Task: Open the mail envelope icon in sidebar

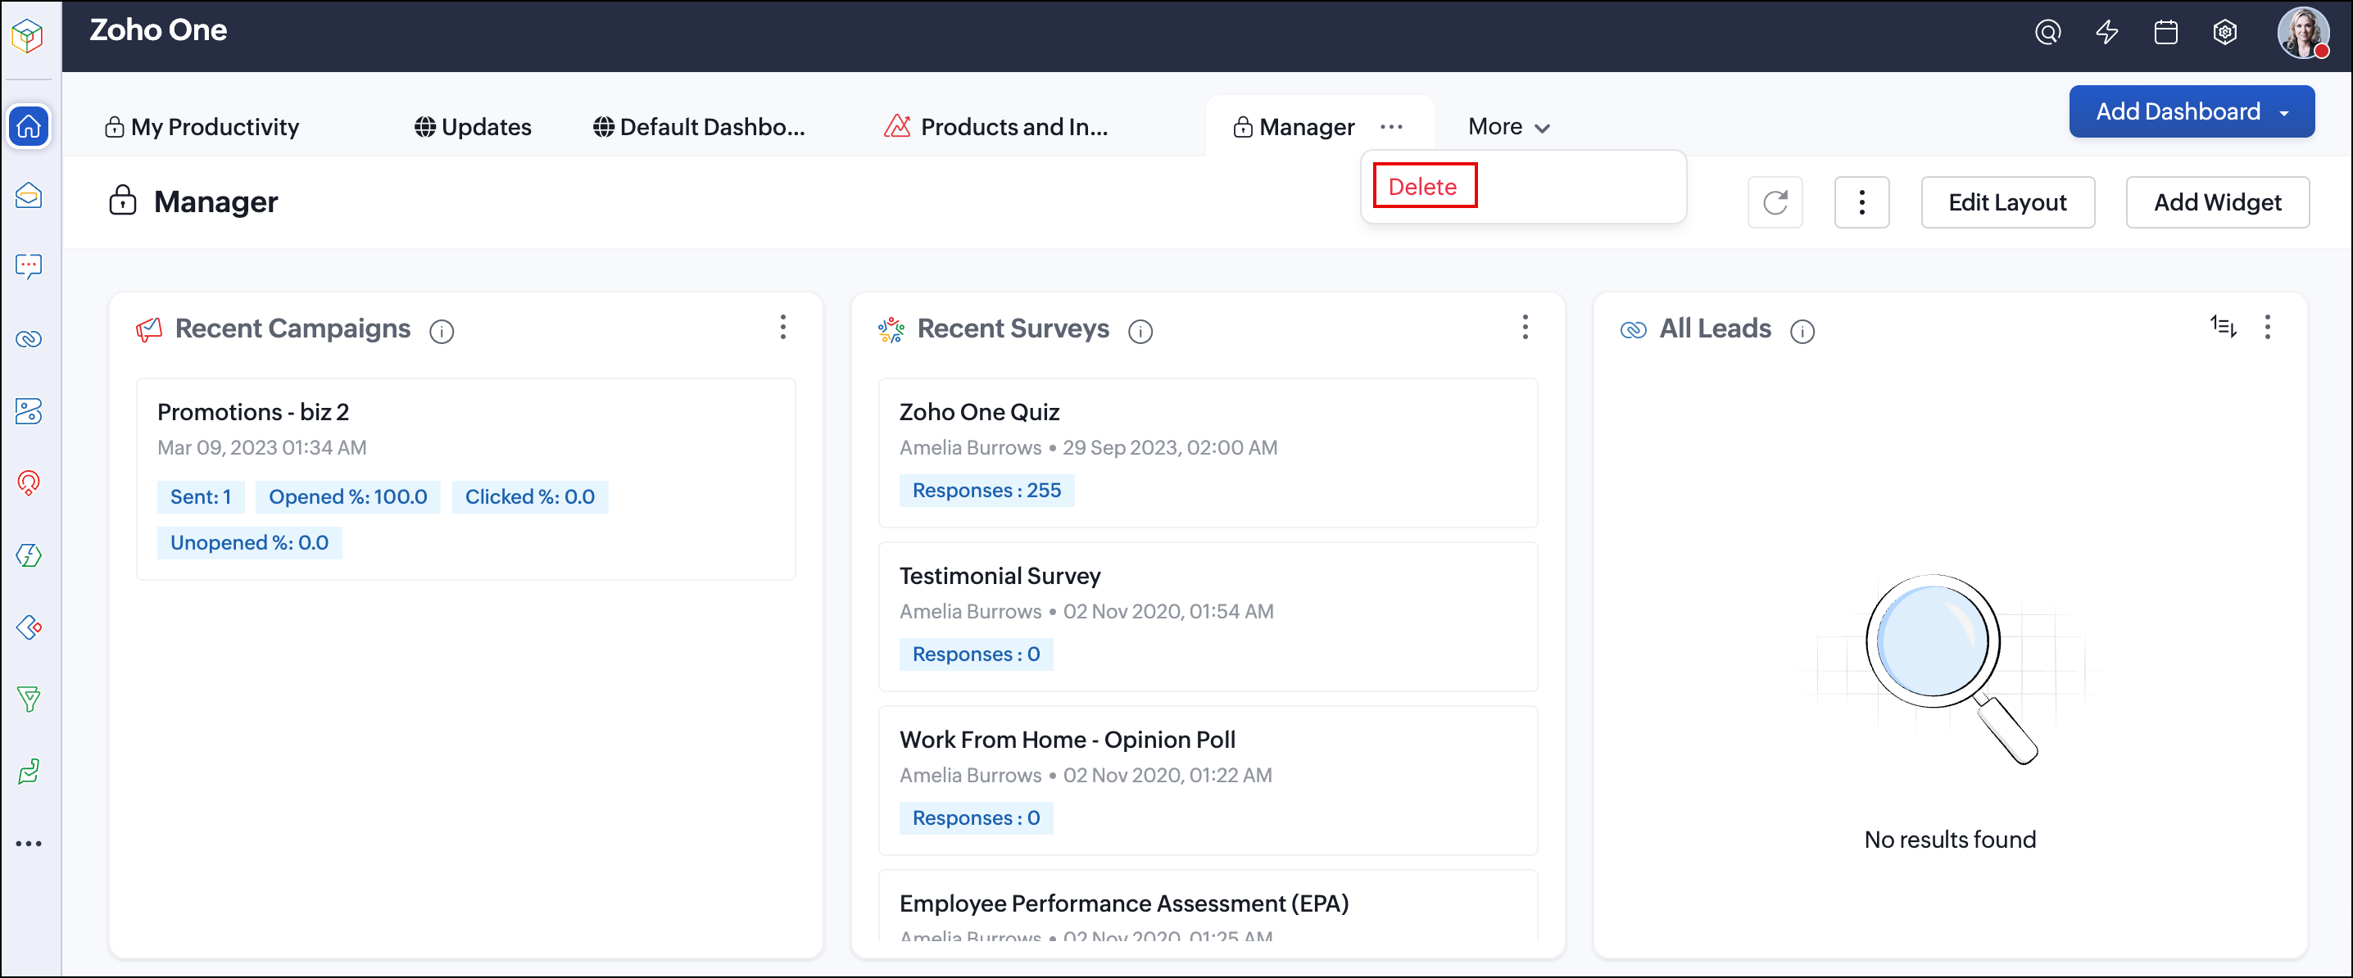Action: [x=29, y=194]
